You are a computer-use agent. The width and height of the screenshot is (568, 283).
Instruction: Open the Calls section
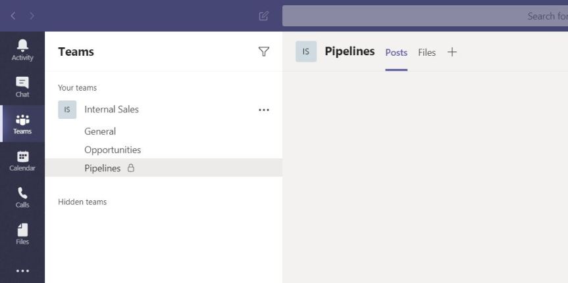[22, 196]
